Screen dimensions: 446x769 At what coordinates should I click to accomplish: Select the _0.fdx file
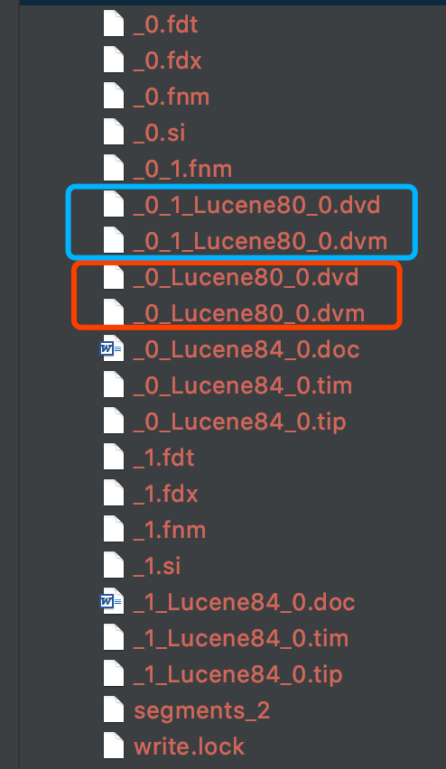[167, 60]
